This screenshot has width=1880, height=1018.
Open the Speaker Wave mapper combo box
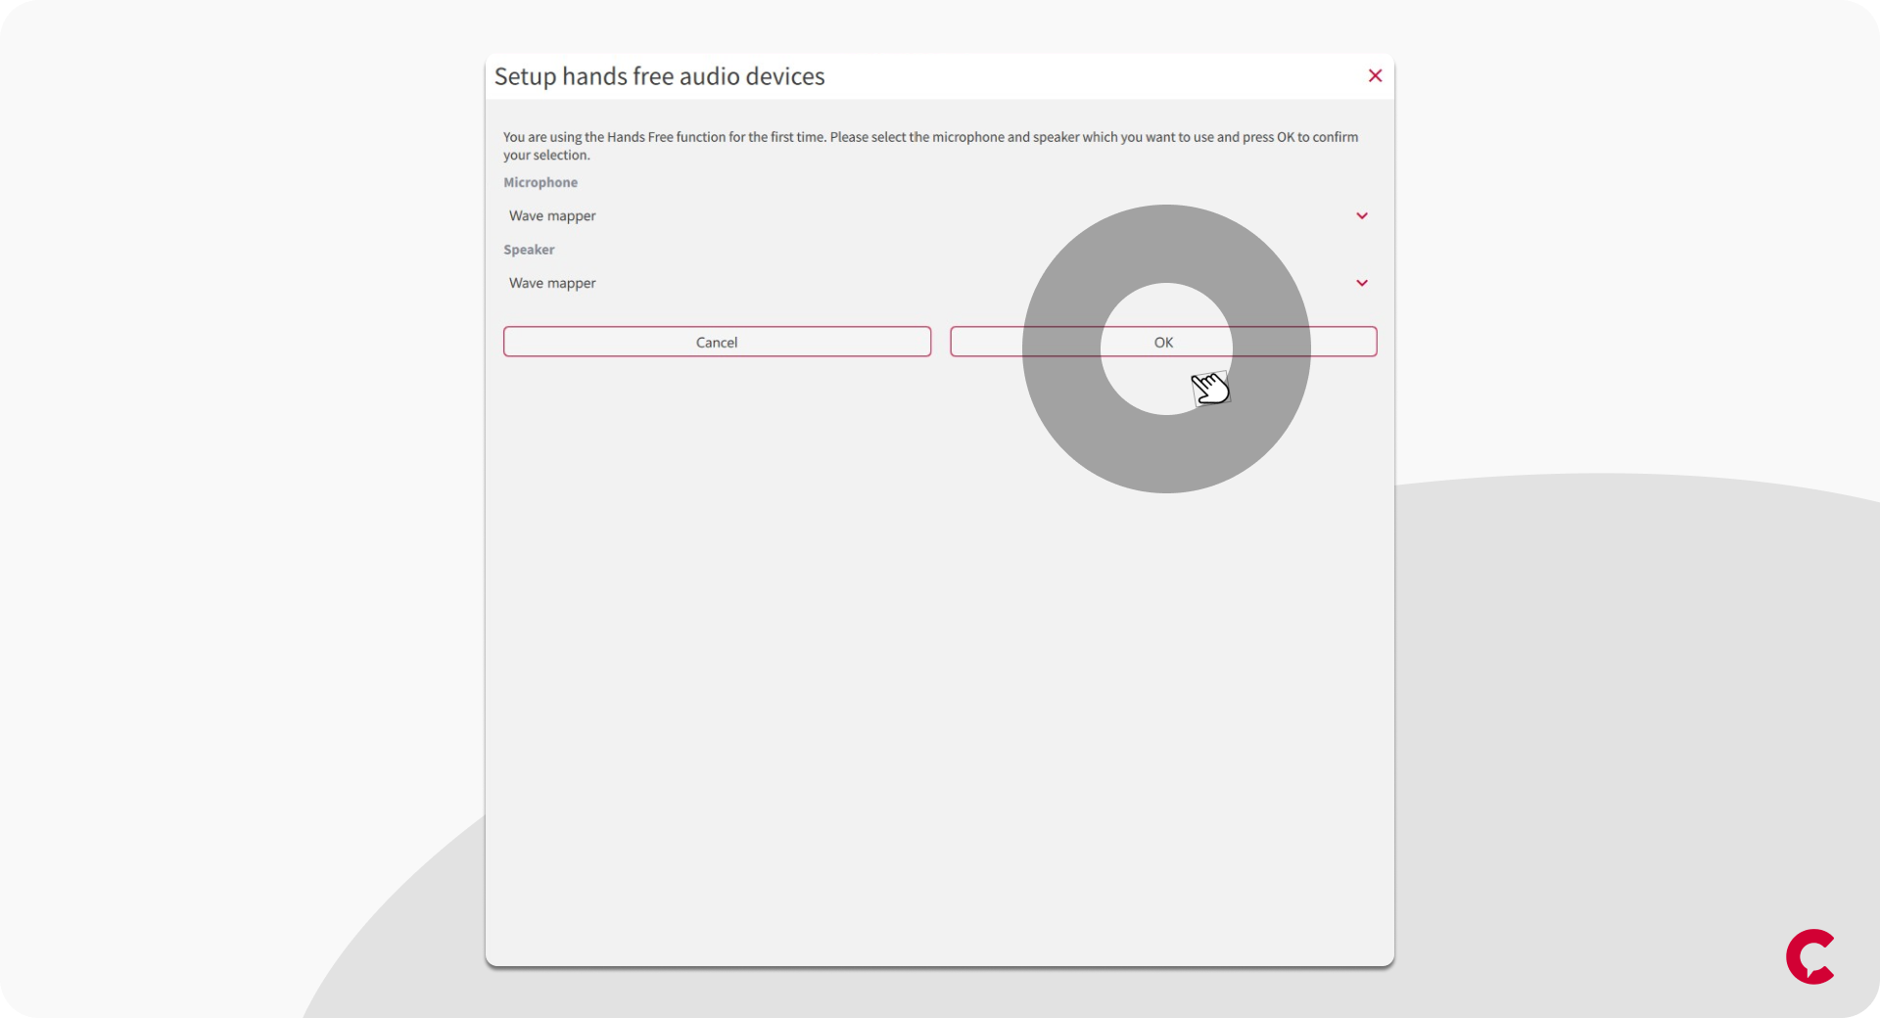coord(940,283)
